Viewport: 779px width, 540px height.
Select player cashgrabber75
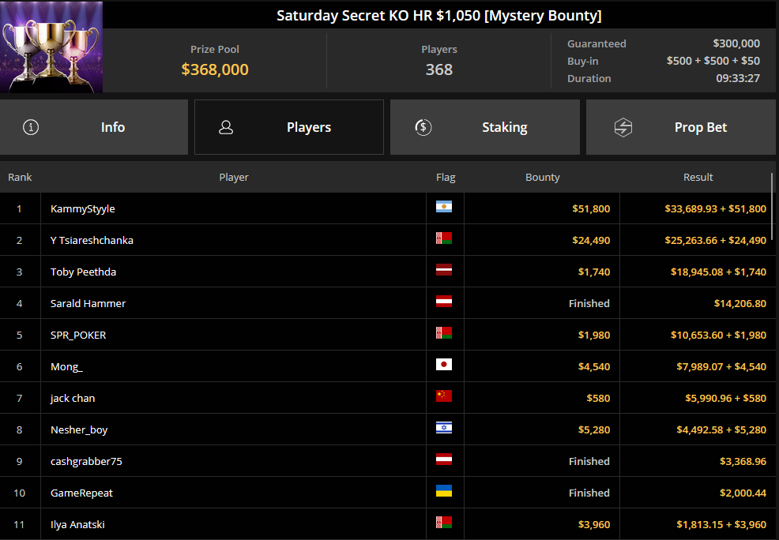tap(86, 462)
